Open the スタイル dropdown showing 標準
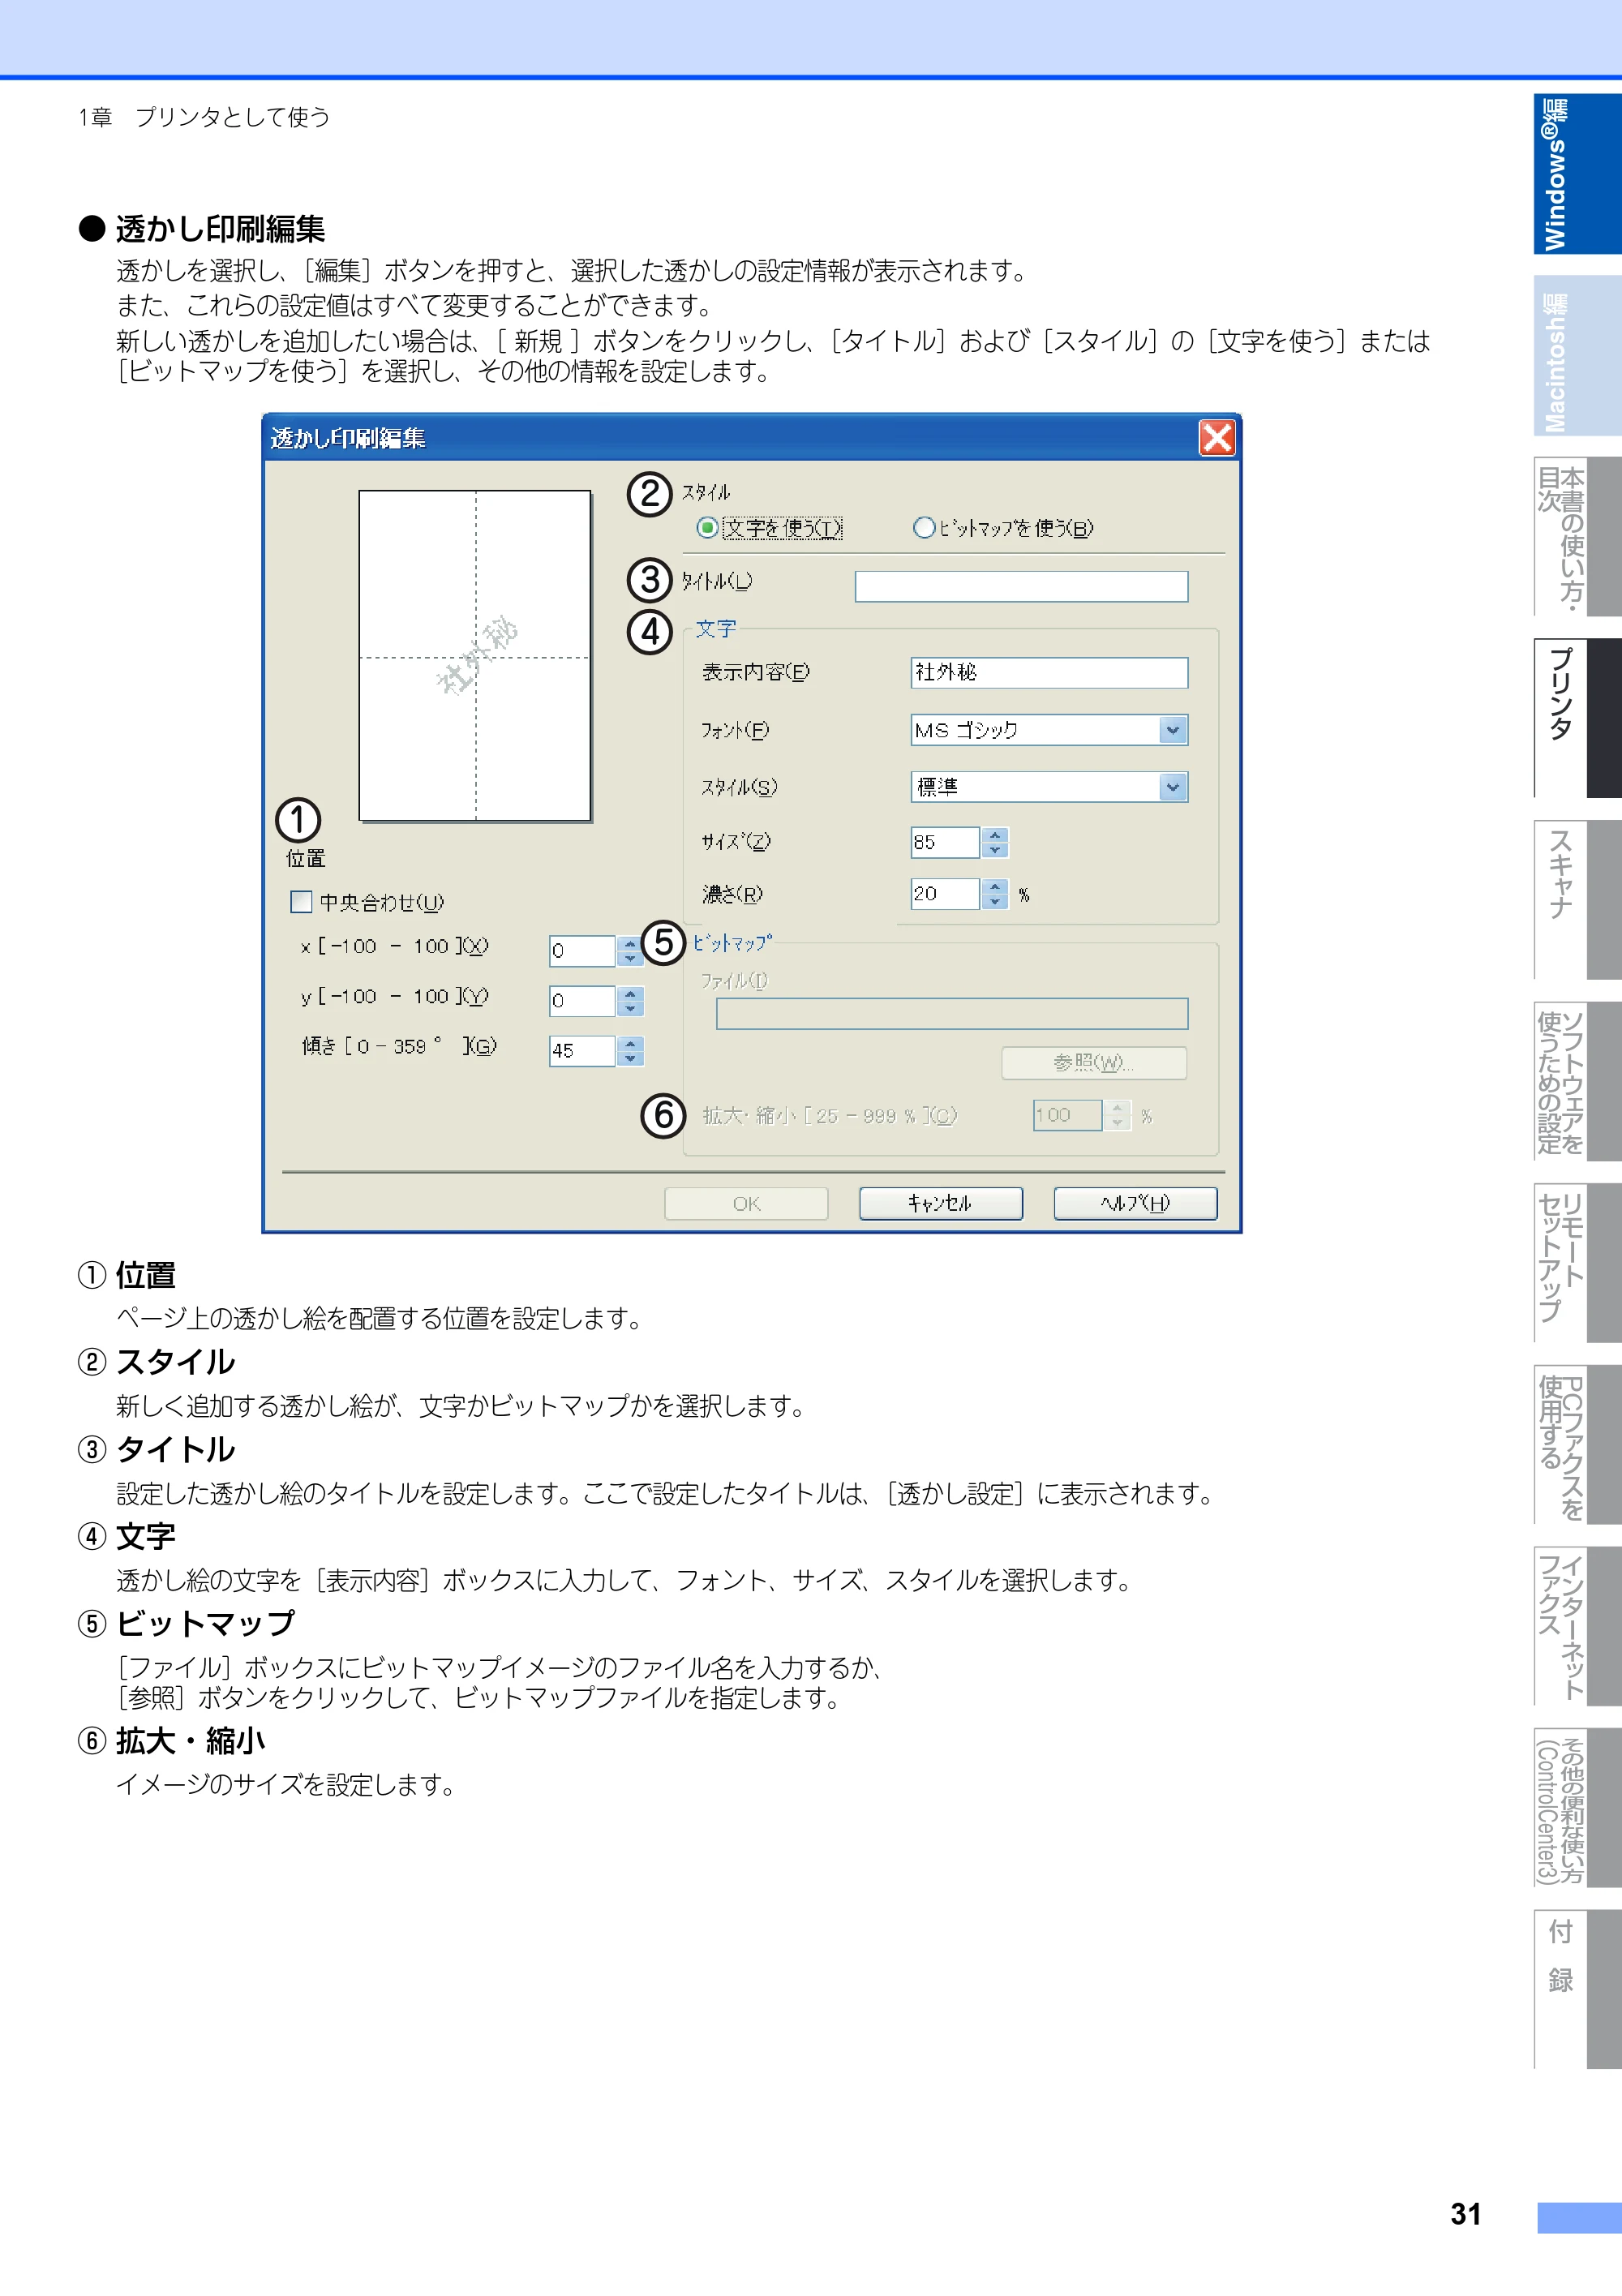1622x2296 pixels. [x=1173, y=787]
